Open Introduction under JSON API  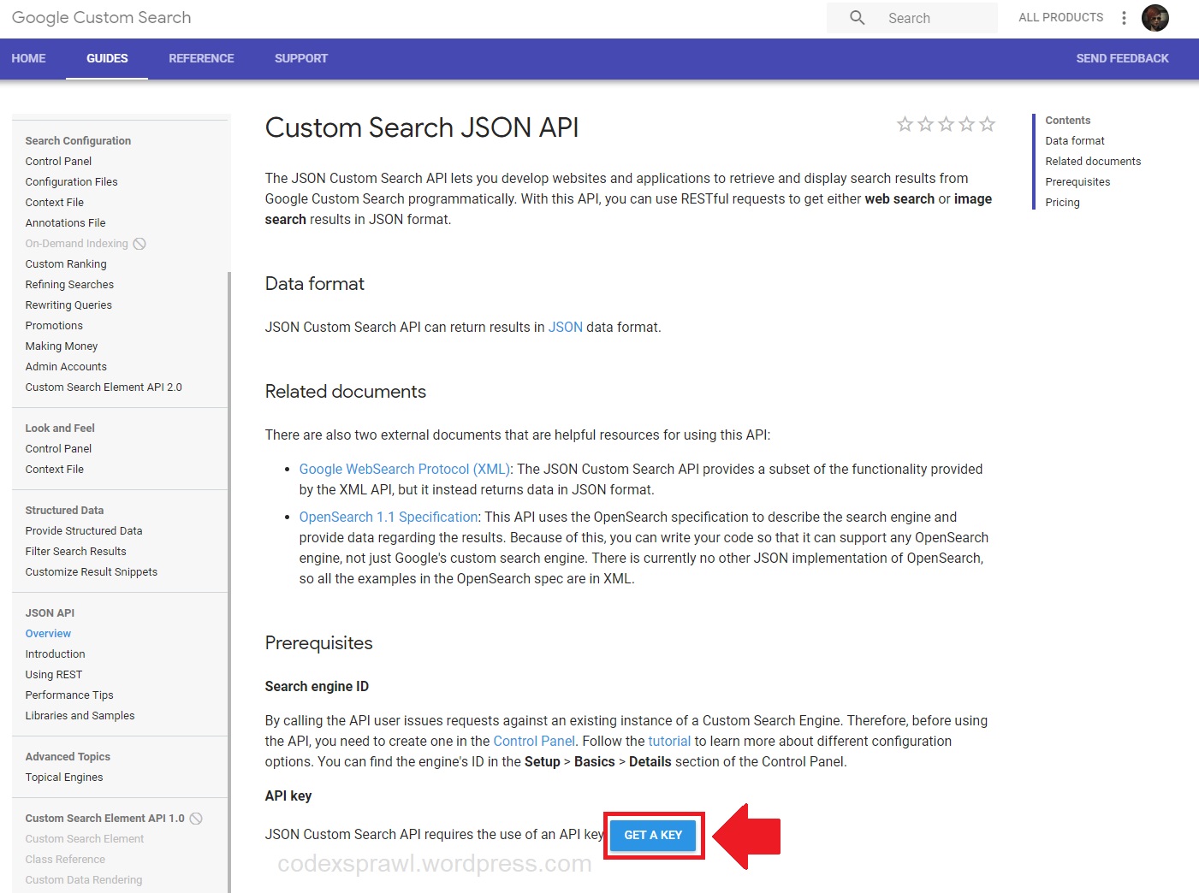[56, 654]
